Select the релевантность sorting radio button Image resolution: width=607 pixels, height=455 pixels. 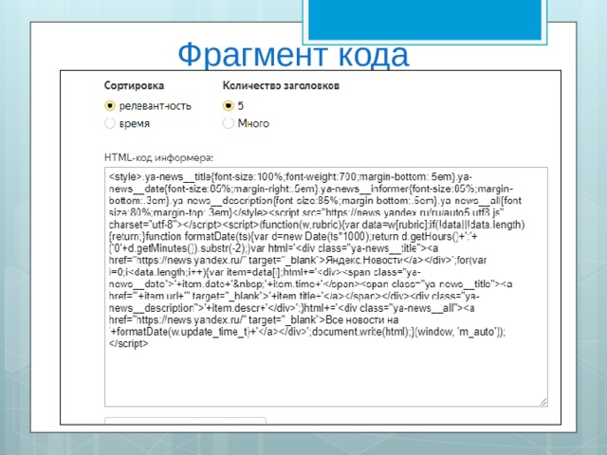110,105
